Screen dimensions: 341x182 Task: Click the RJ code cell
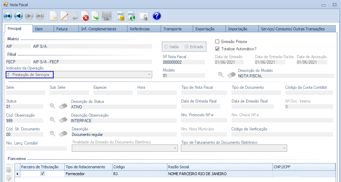pos(140,174)
